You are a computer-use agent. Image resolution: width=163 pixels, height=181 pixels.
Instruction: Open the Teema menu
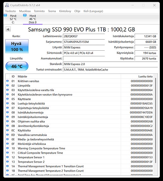(52, 11)
